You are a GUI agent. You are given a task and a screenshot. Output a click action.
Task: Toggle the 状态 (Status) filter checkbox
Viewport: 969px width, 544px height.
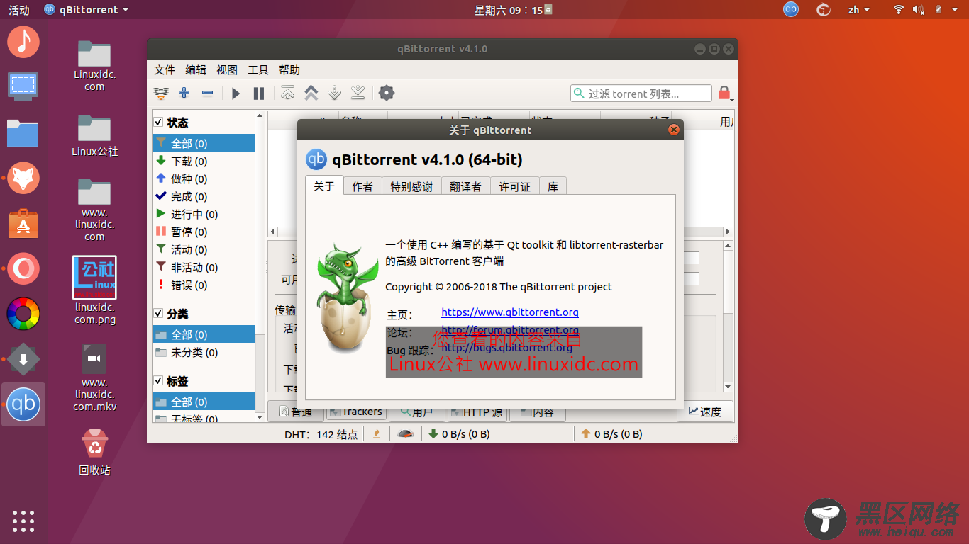tap(158, 123)
